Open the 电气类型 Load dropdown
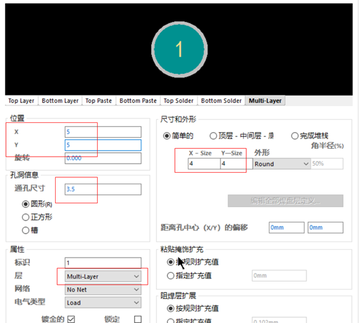This screenshot has height=323, width=359. point(103,303)
